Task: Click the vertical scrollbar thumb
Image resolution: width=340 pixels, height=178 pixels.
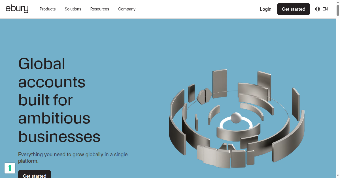Action: point(338,8)
